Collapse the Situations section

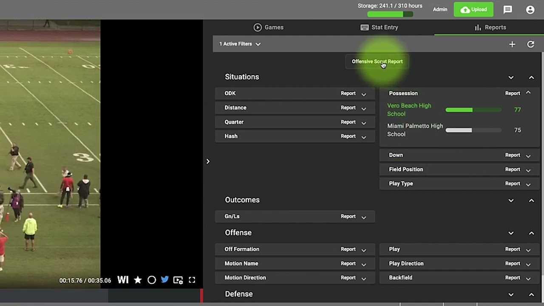tap(531, 77)
